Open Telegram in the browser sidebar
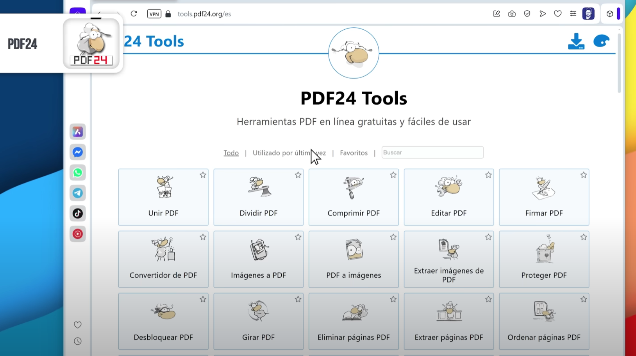 click(78, 193)
